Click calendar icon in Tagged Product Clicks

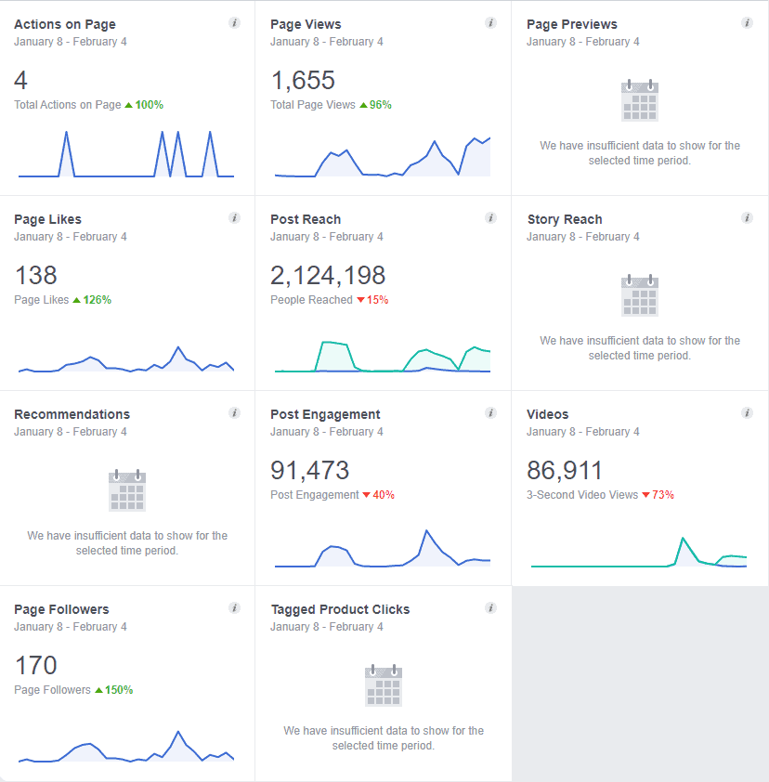[384, 685]
